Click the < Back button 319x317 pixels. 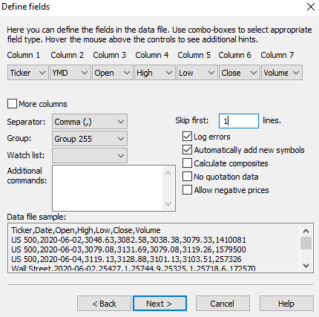[104, 304]
